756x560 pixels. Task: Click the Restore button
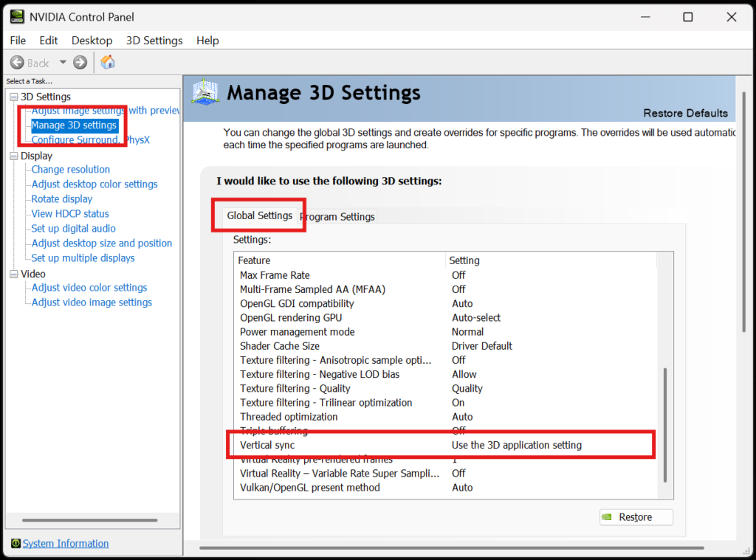[x=636, y=517]
